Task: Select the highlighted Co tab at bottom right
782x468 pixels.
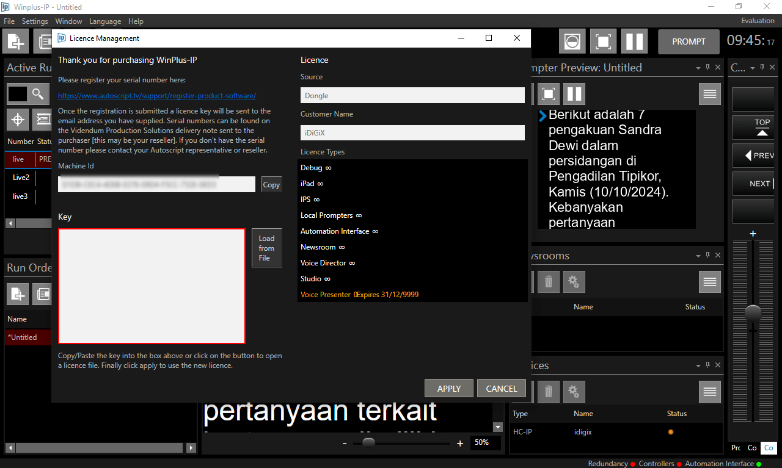Action: 769,448
